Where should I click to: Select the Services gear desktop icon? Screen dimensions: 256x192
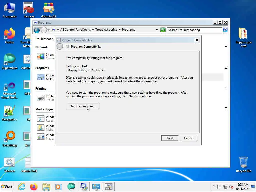(x=10, y=165)
